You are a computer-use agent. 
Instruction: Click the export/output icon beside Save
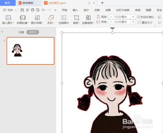tap(27, 10)
